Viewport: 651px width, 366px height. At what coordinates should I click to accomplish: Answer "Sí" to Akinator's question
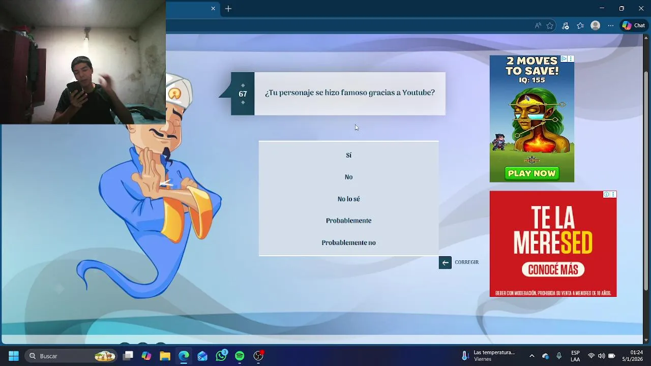348,155
